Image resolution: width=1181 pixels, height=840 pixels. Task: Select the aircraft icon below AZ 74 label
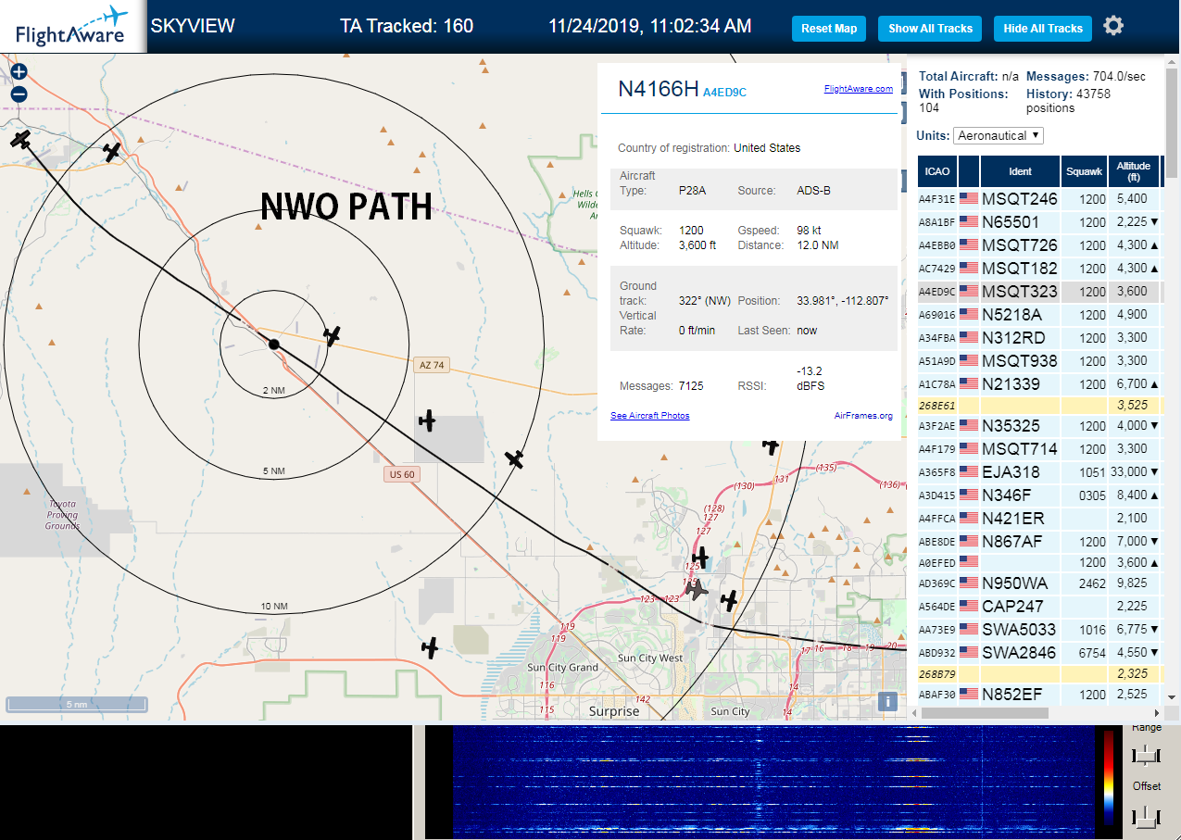(x=426, y=420)
